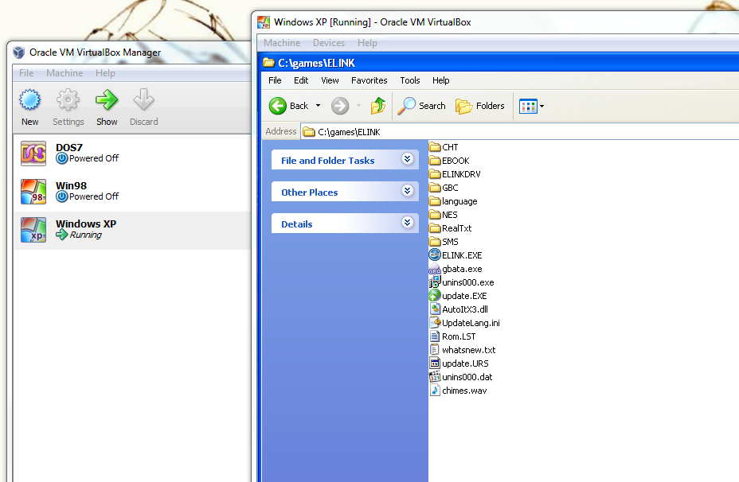Select the NES folder name
This screenshot has width=739, height=482.
click(x=449, y=215)
